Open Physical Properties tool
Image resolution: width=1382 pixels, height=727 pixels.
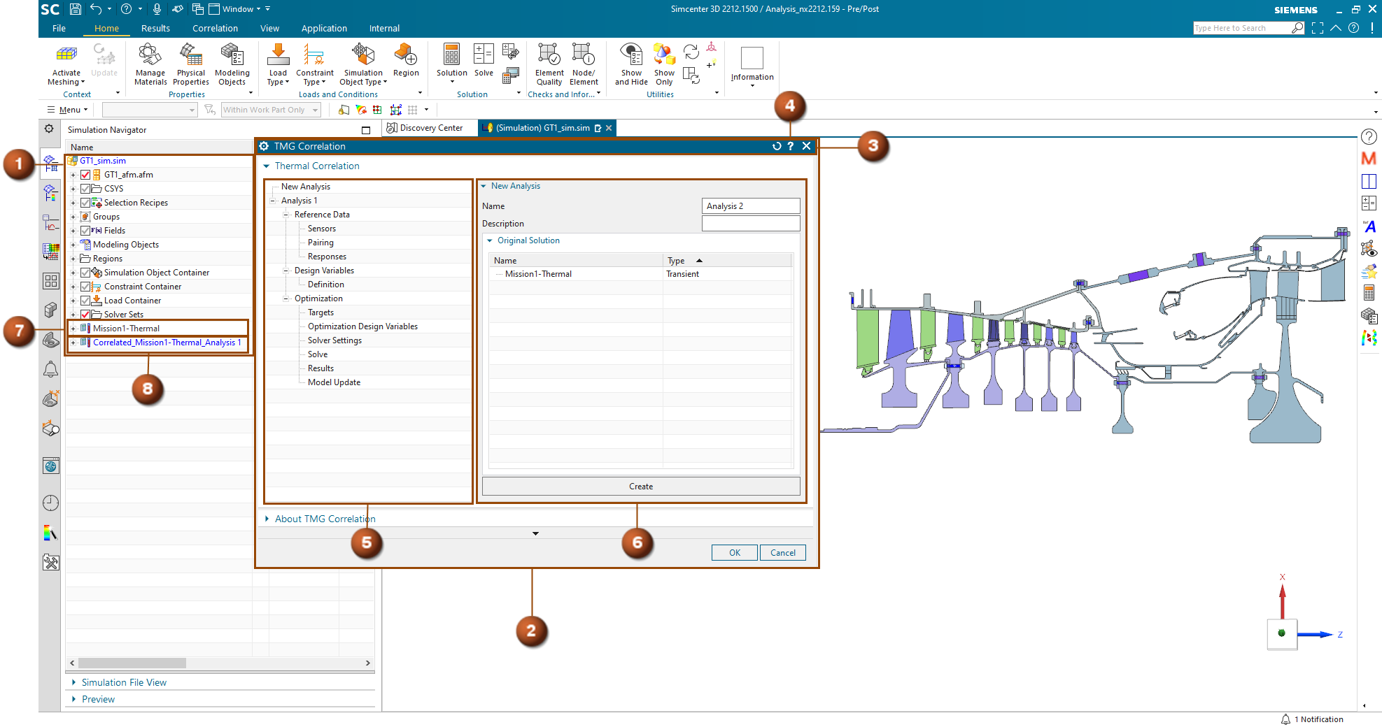point(190,55)
